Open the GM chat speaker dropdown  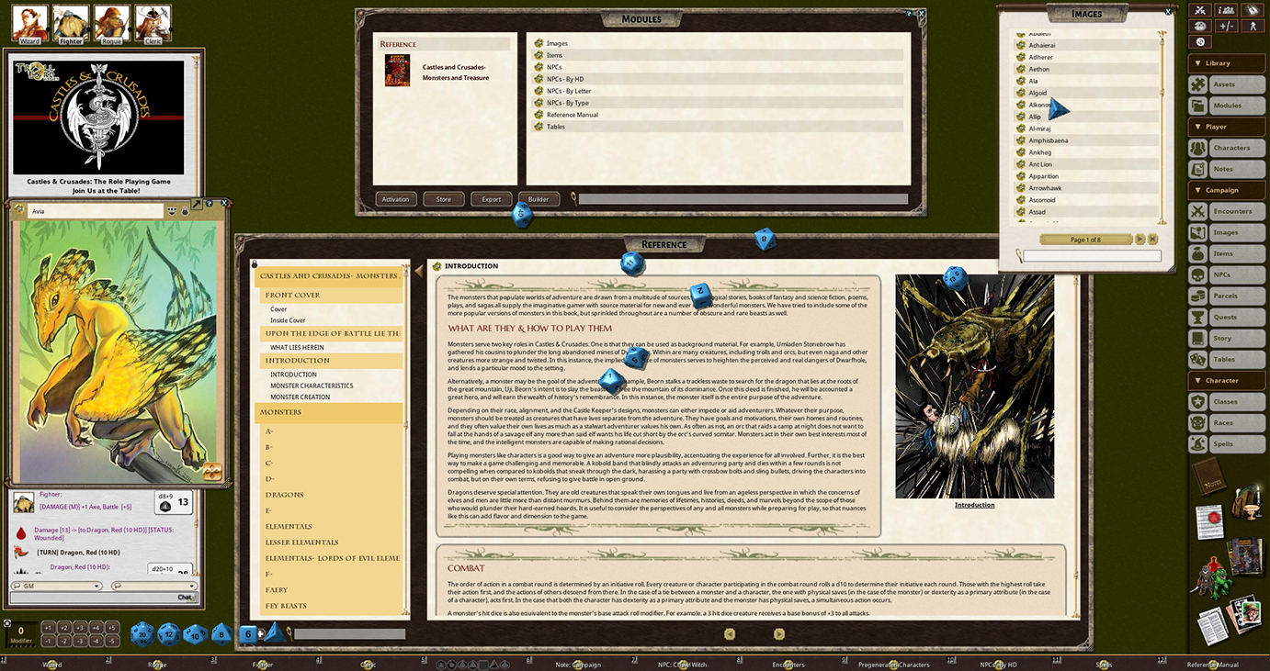pyautogui.click(x=55, y=586)
